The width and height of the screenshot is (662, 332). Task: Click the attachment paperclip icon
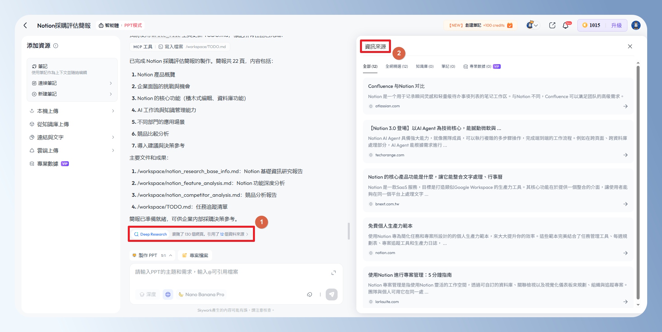coord(309,294)
